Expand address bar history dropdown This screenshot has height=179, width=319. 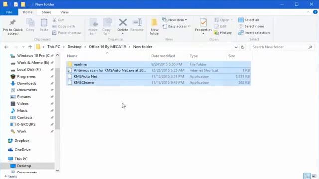pyautogui.click(x=236, y=47)
